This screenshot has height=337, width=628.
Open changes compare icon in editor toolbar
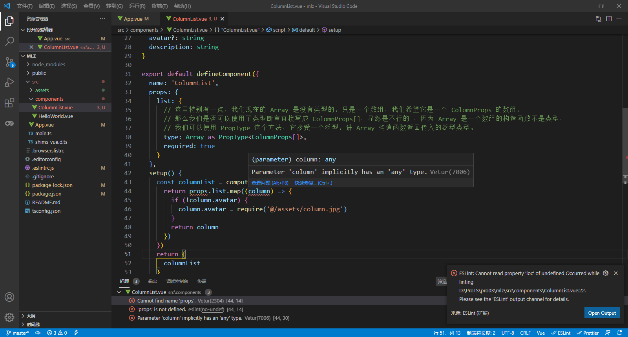click(599, 19)
